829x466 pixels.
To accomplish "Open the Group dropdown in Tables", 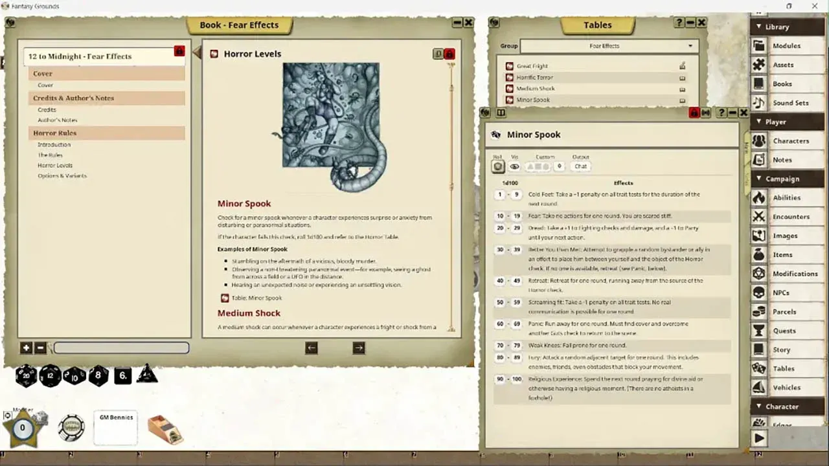I will pos(609,46).
